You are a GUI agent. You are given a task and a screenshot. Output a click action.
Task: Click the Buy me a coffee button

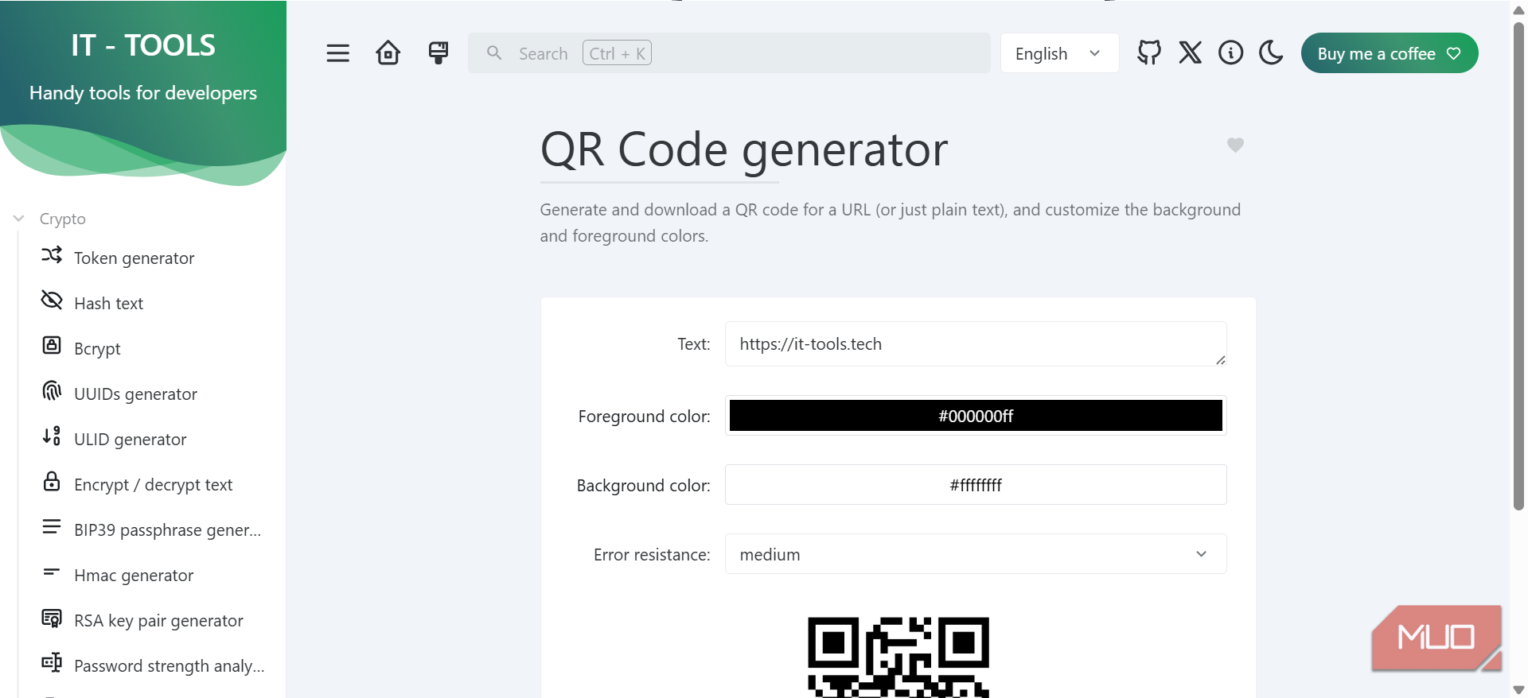tap(1390, 53)
